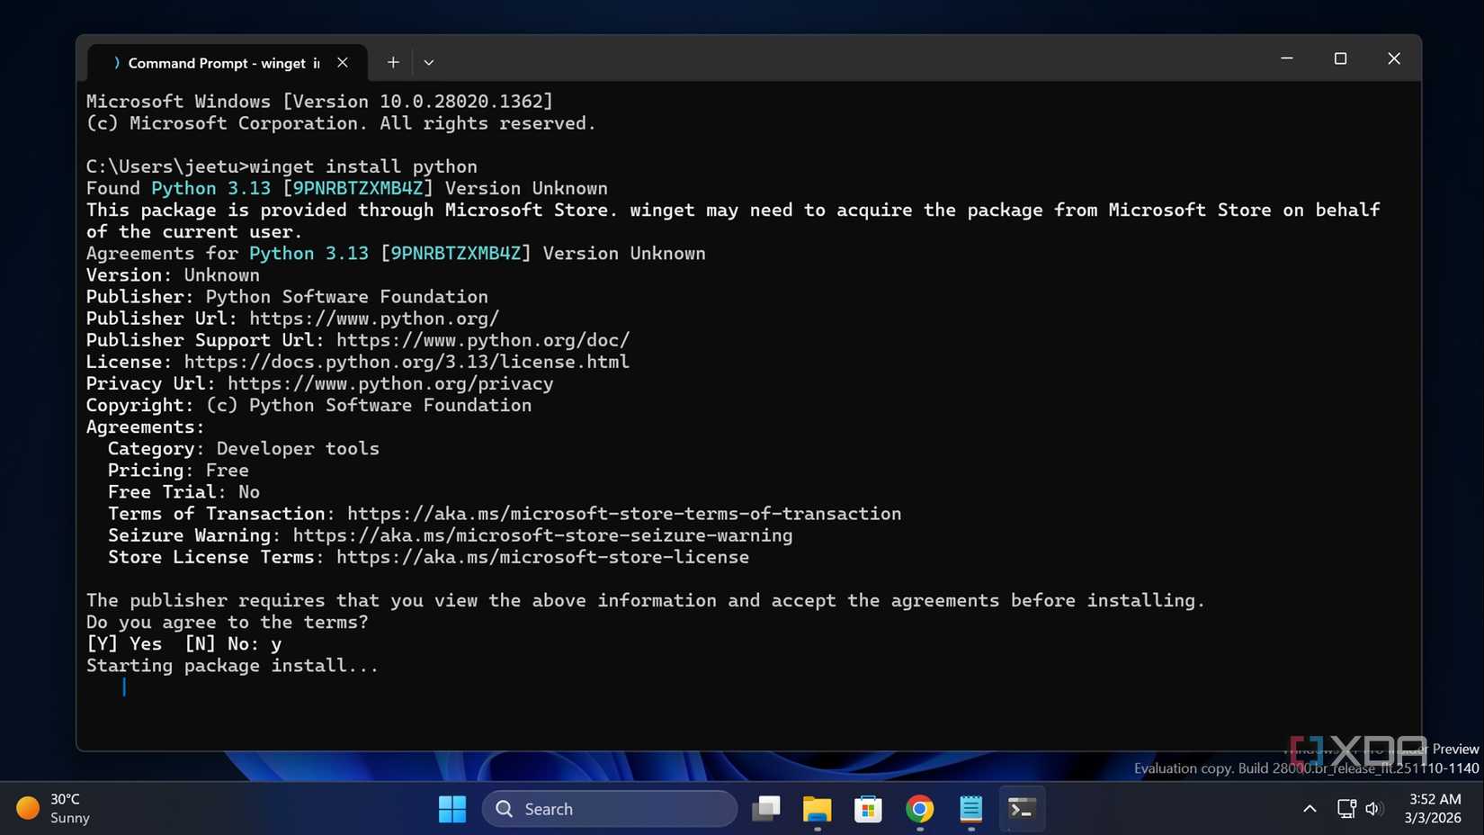Close the terminal window
Viewport: 1484px width, 835px height.
tap(1394, 58)
